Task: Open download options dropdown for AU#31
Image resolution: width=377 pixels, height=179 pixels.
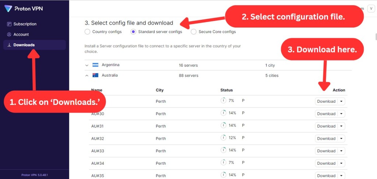Action: 341,126
